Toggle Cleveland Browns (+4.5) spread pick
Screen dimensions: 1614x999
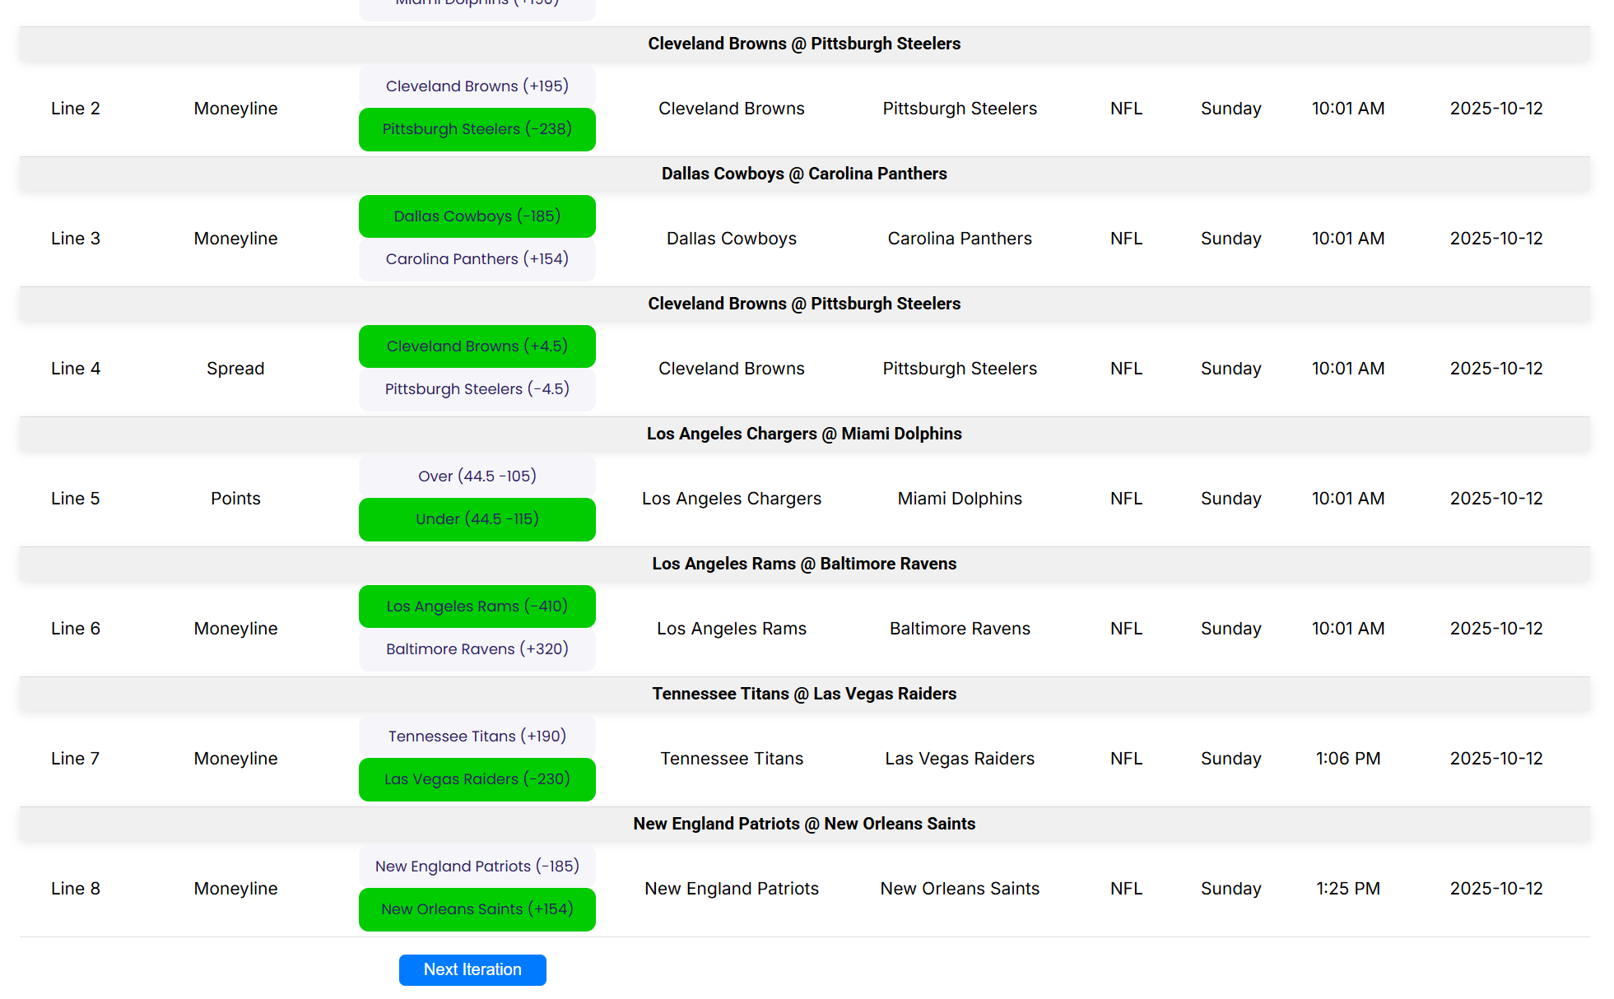(x=477, y=346)
